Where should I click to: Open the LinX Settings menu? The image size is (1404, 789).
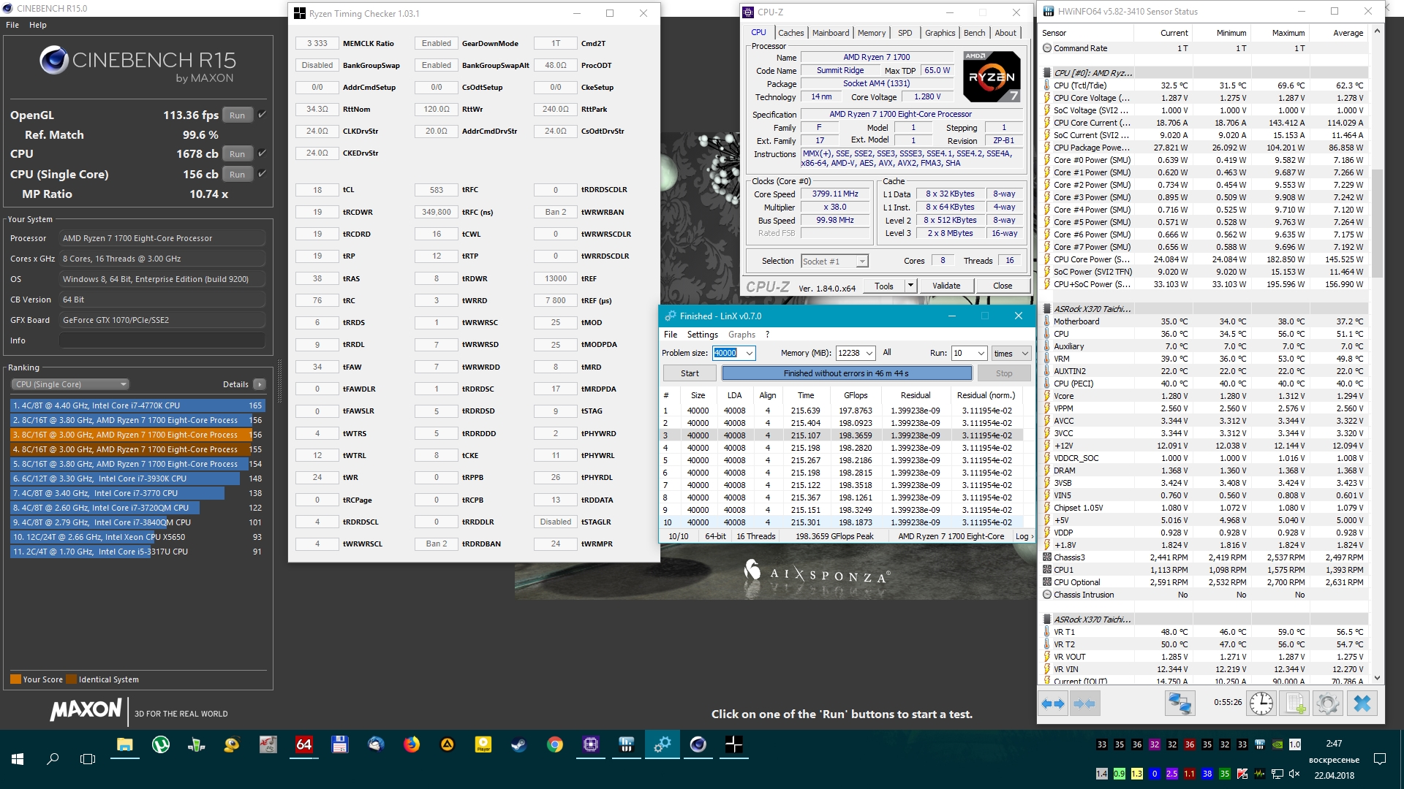coord(702,335)
